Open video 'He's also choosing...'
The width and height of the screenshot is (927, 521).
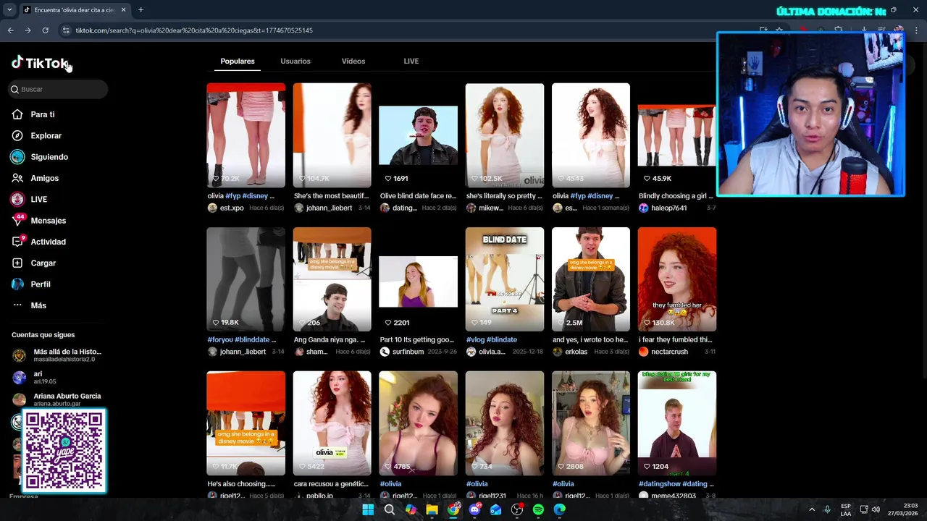pyautogui.click(x=246, y=423)
